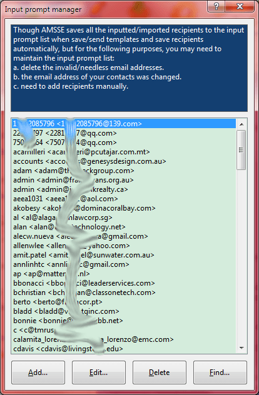Select annlinhtc gmail.com entry
The width and height of the screenshot is (259, 395).
tap(124, 264)
